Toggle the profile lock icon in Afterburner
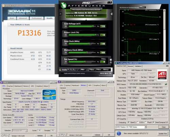 [x=60, y=70]
